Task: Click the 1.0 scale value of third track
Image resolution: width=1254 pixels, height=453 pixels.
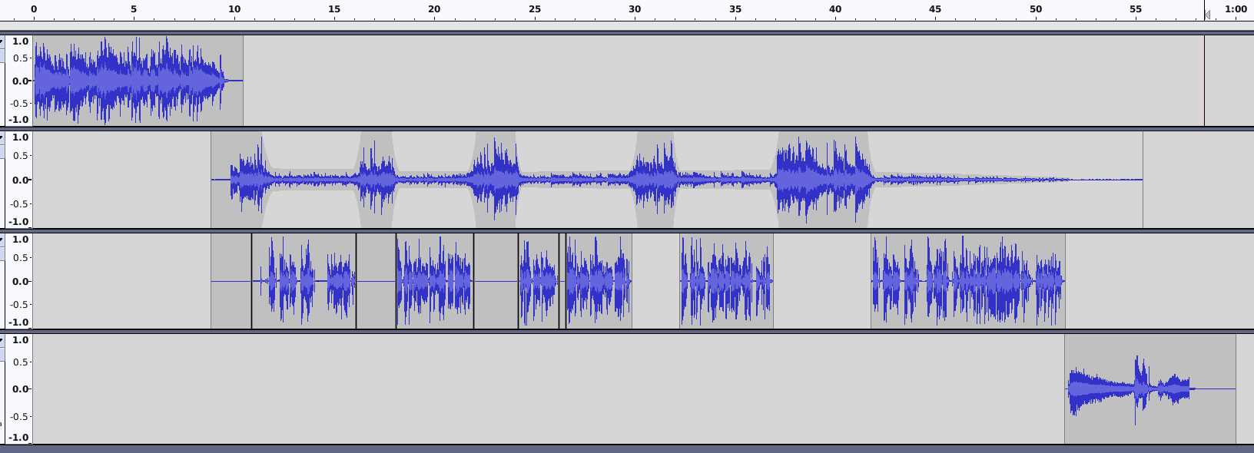Action: pos(21,240)
